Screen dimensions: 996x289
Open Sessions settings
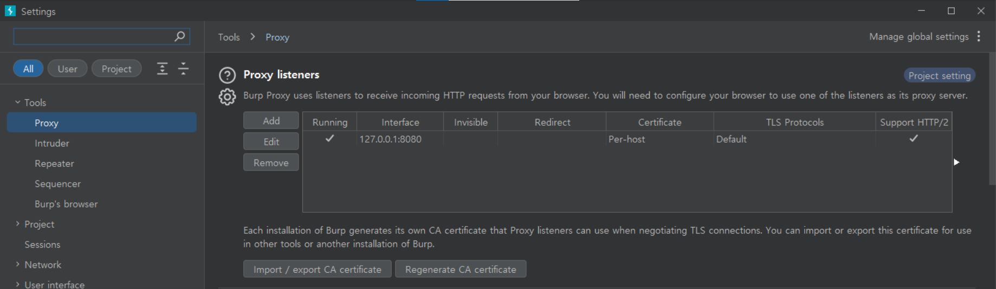(42, 244)
